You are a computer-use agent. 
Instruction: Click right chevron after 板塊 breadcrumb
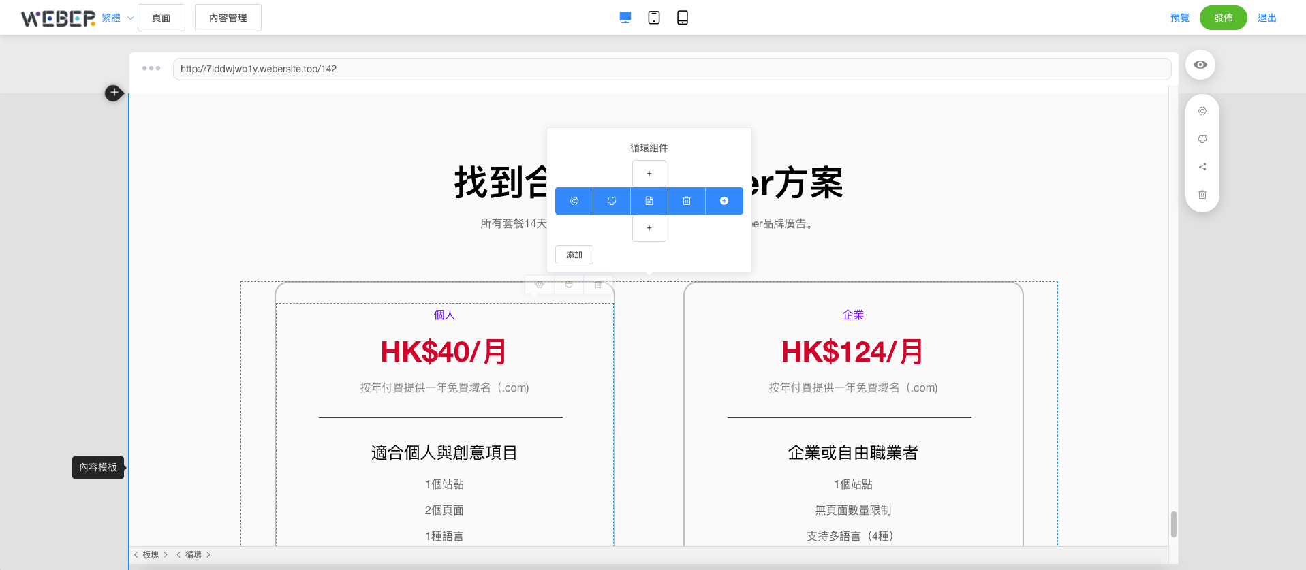(x=166, y=555)
